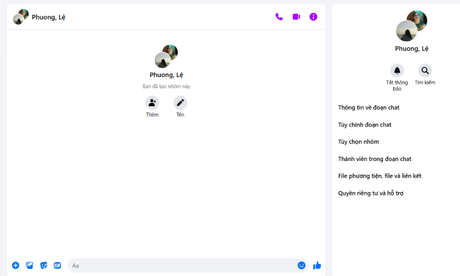460x276 pixels.
Task: Choose a sticker from sticker icon
Action: tap(44, 265)
